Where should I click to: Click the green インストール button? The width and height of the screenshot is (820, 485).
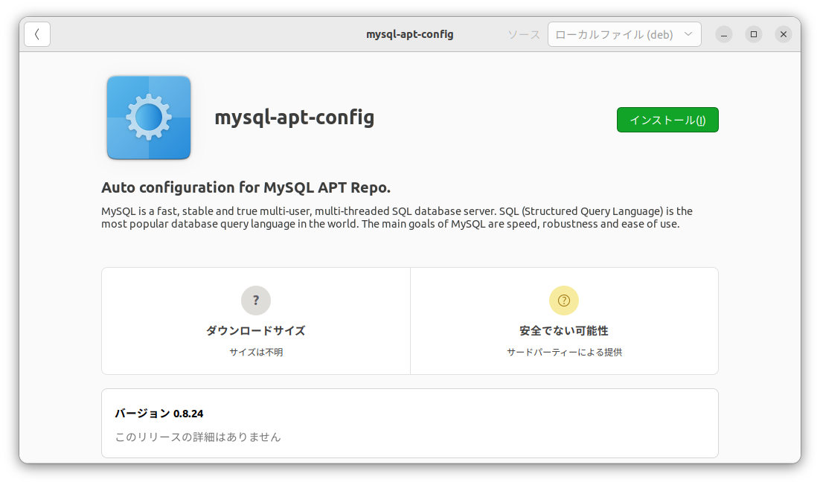coord(667,120)
